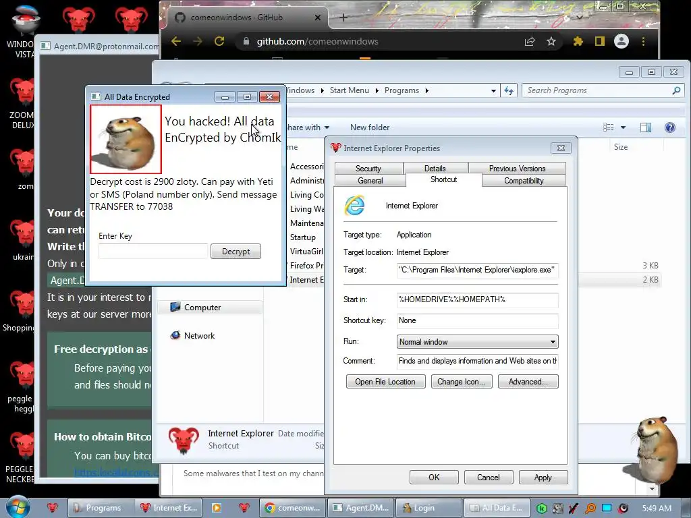Select Computer in Explorer navigation pane
The width and height of the screenshot is (691, 518).
211,308
